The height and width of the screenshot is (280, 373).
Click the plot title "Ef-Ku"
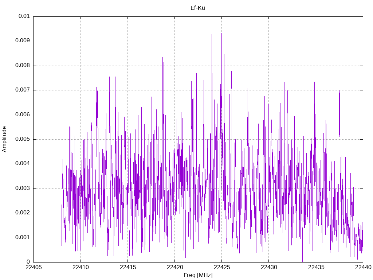(198, 8)
